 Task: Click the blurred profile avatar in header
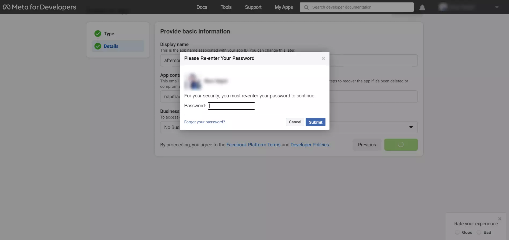(443, 7)
